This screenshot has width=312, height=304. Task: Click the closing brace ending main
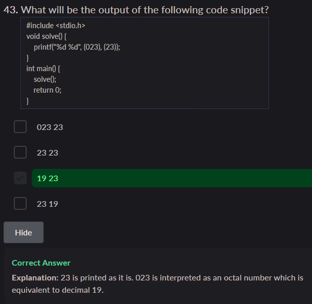(28, 100)
